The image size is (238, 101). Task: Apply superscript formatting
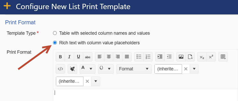(211, 57)
